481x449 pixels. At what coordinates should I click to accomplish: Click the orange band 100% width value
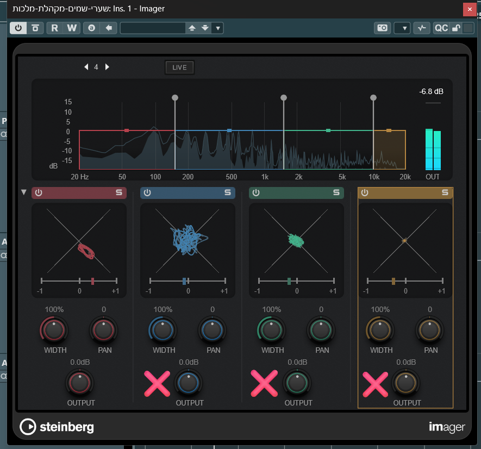(380, 309)
